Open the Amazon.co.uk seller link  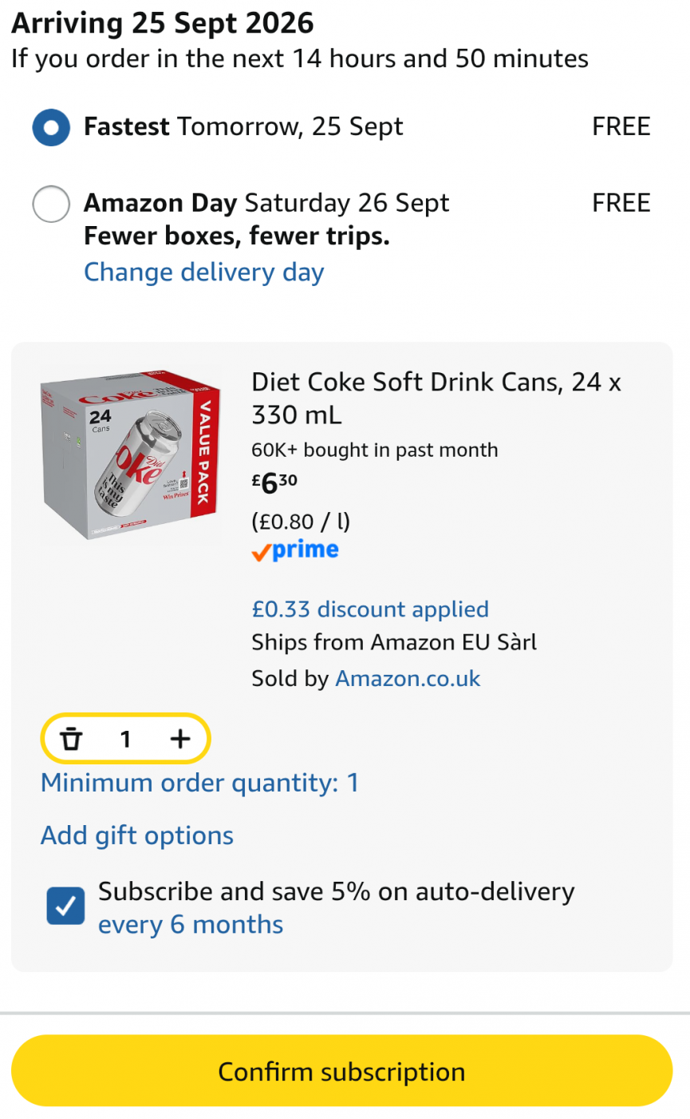point(408,678)
